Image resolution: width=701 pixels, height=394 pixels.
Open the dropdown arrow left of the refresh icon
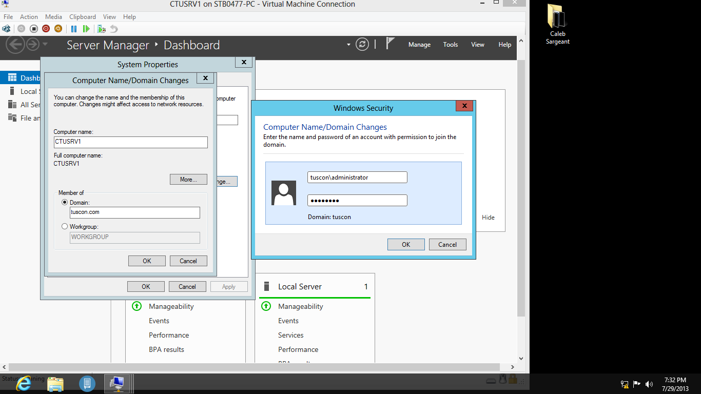coord(348,45)
